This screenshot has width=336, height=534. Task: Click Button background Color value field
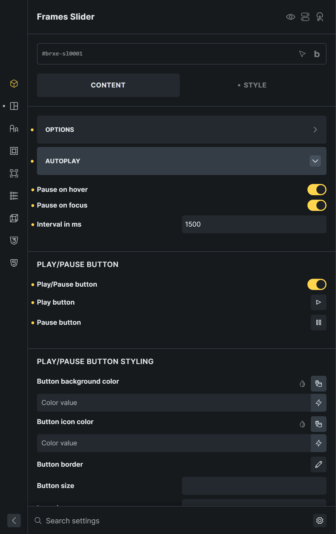click(x=174, y=403)
